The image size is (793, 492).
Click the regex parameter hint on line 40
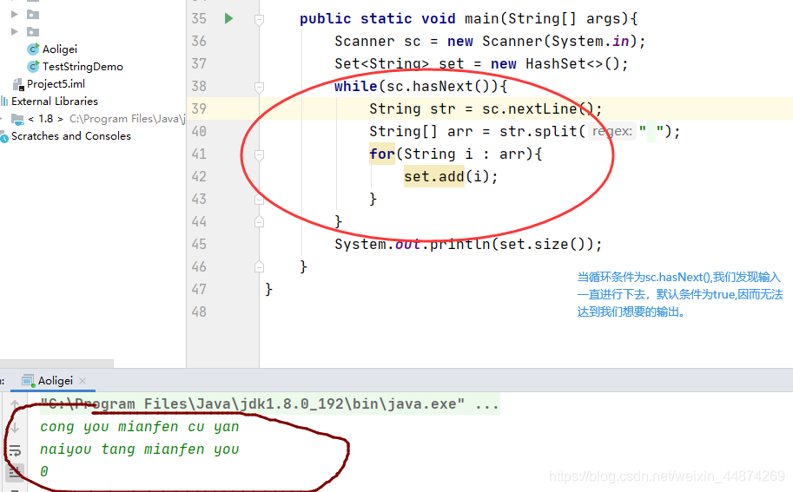tap(612, 131)
